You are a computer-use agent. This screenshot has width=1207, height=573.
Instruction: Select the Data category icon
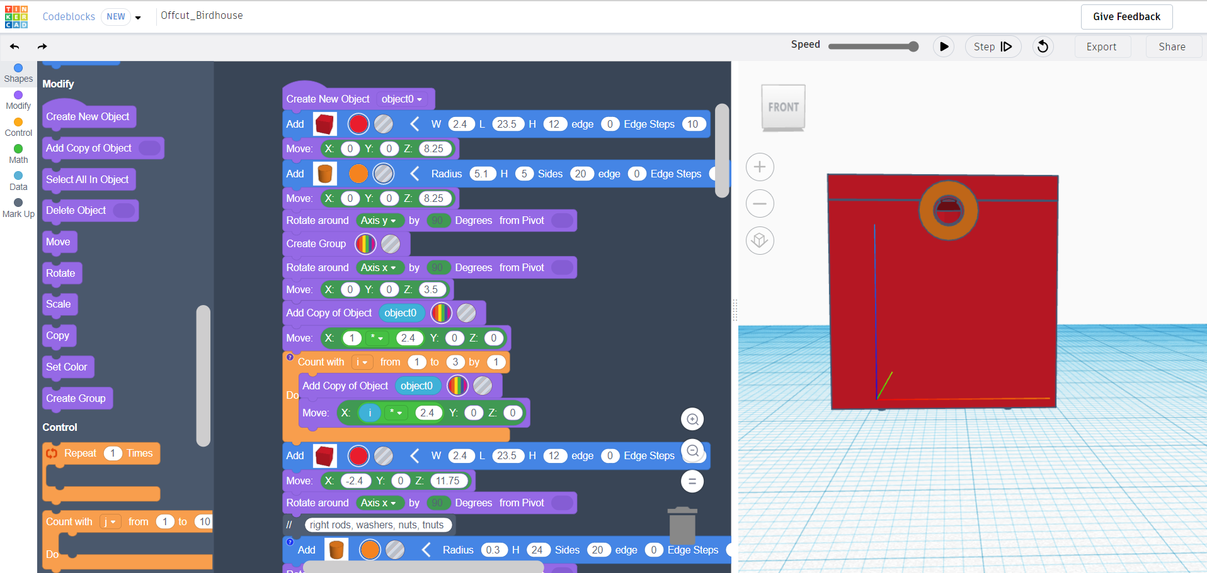pos(18,180)
